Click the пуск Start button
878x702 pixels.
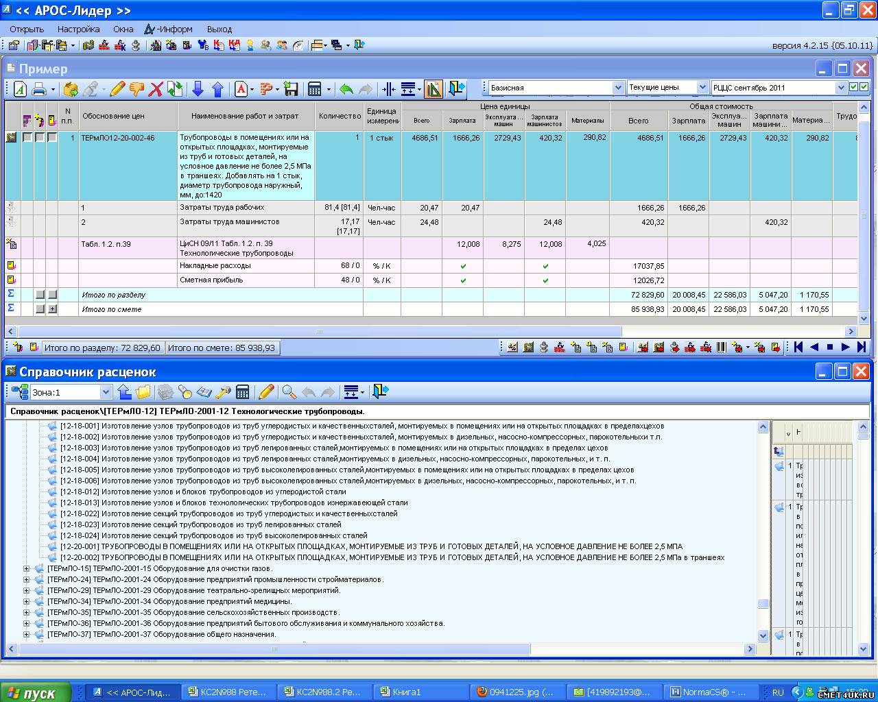36,692
